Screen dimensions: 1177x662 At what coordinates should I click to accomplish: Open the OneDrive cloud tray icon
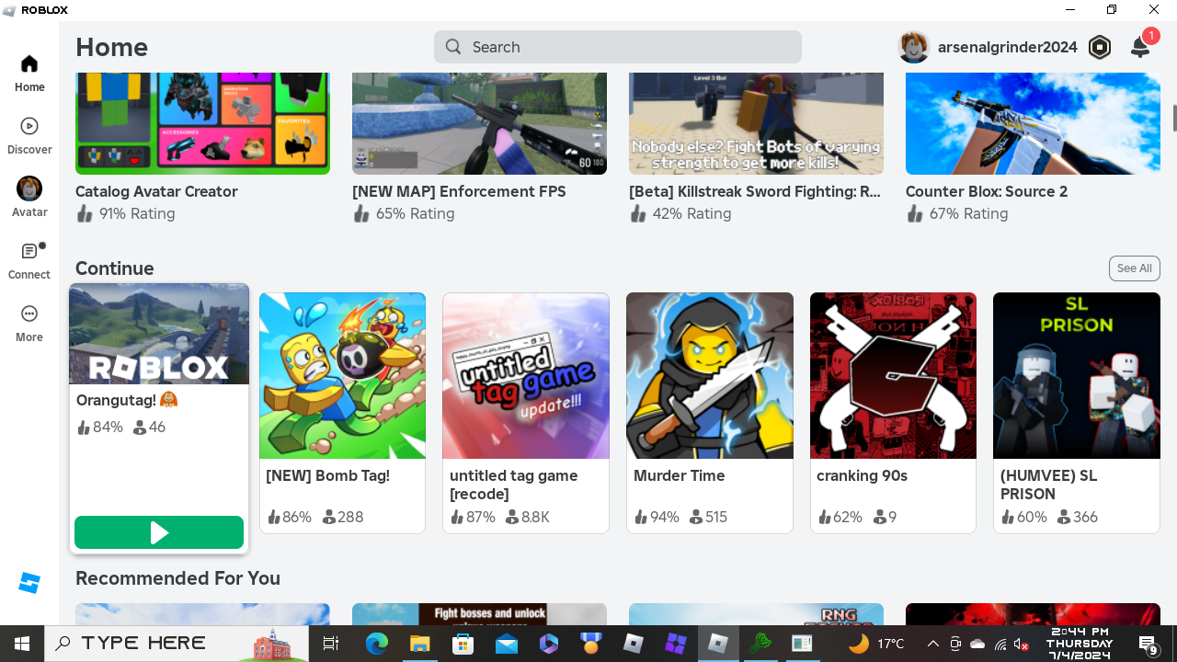click(977, 644)
